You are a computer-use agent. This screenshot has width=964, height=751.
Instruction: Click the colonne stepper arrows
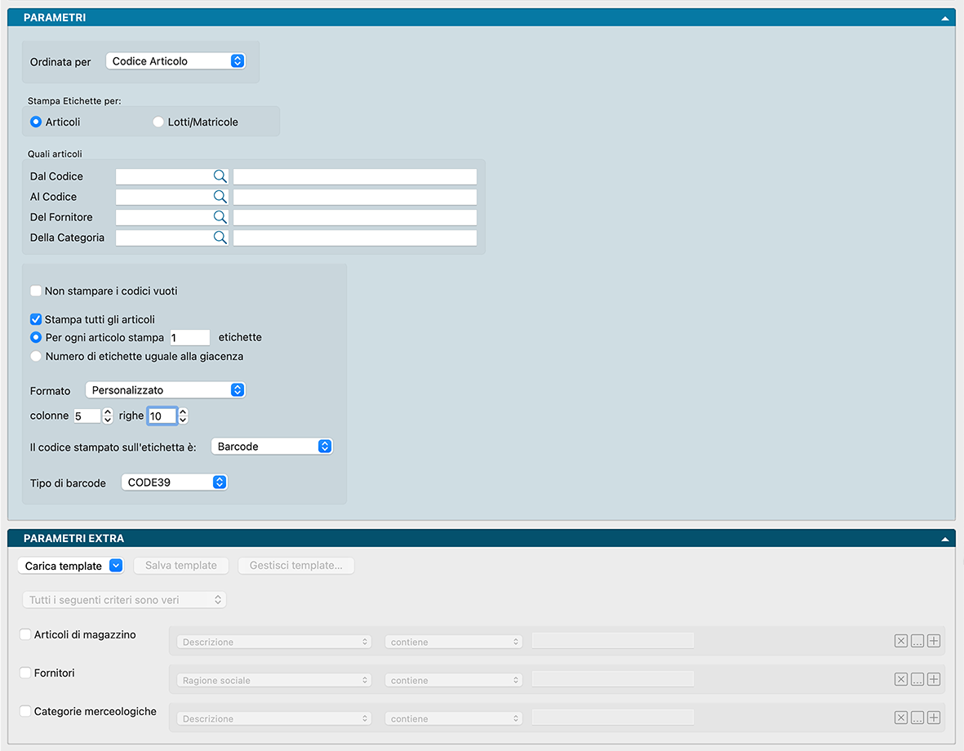[108, 416]
